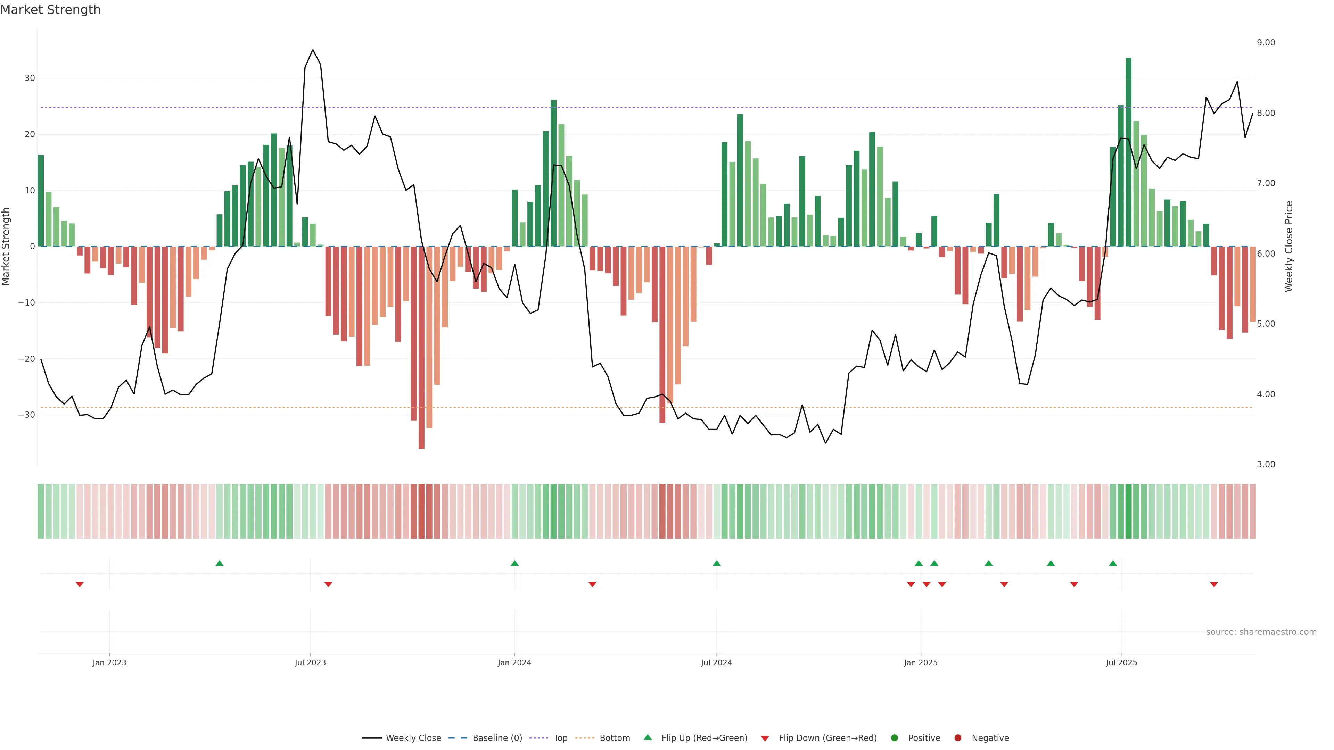Click the first green flip-up marker before Jul 2023
The height and width of the screenshot is (750, 1334).
click(220, 563)
